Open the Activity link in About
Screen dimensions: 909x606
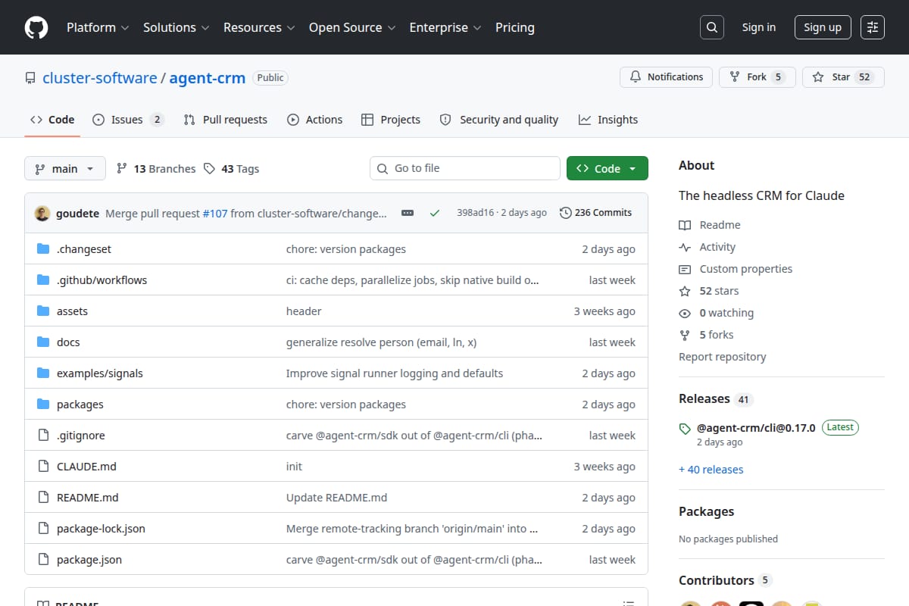708,247
